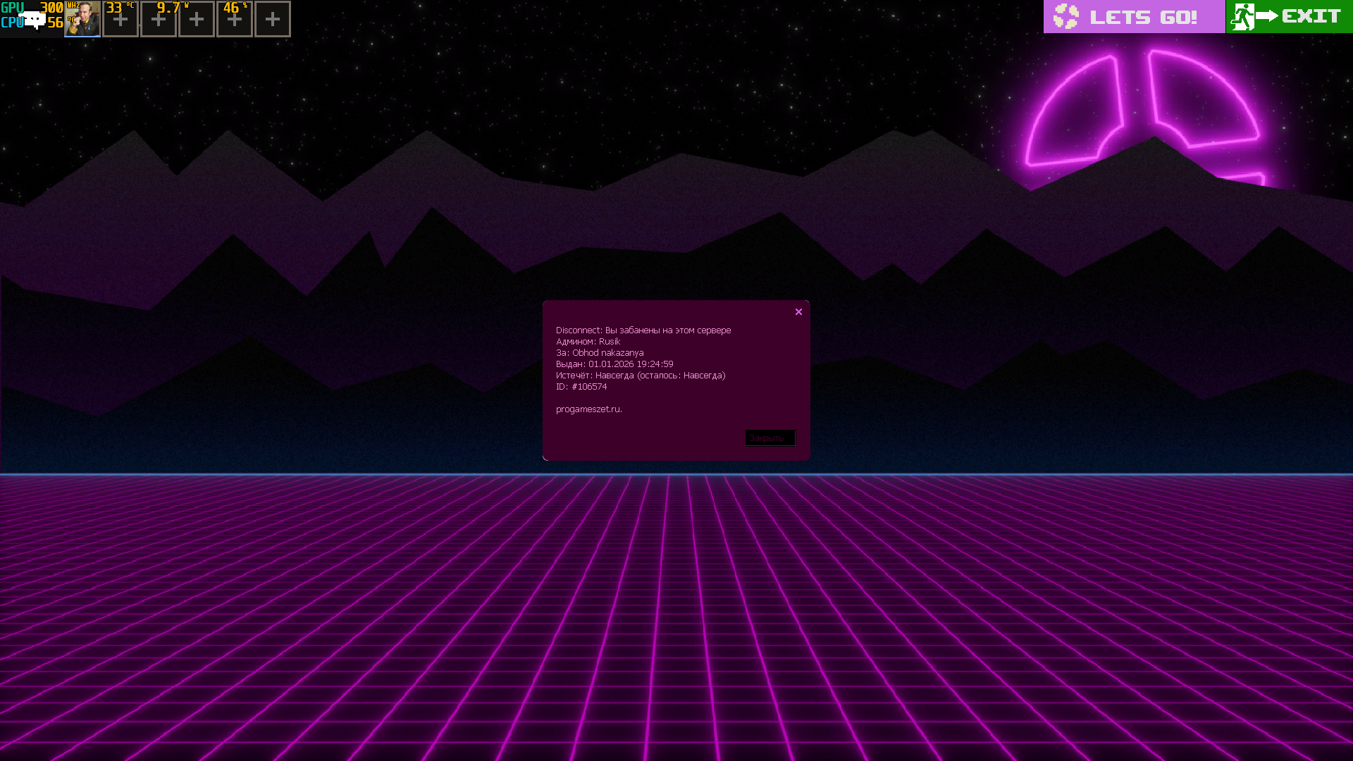Open the white chat bubble icon
Image resolution: width=1353 pixels, height=761 pixels.
pos(33,20)
